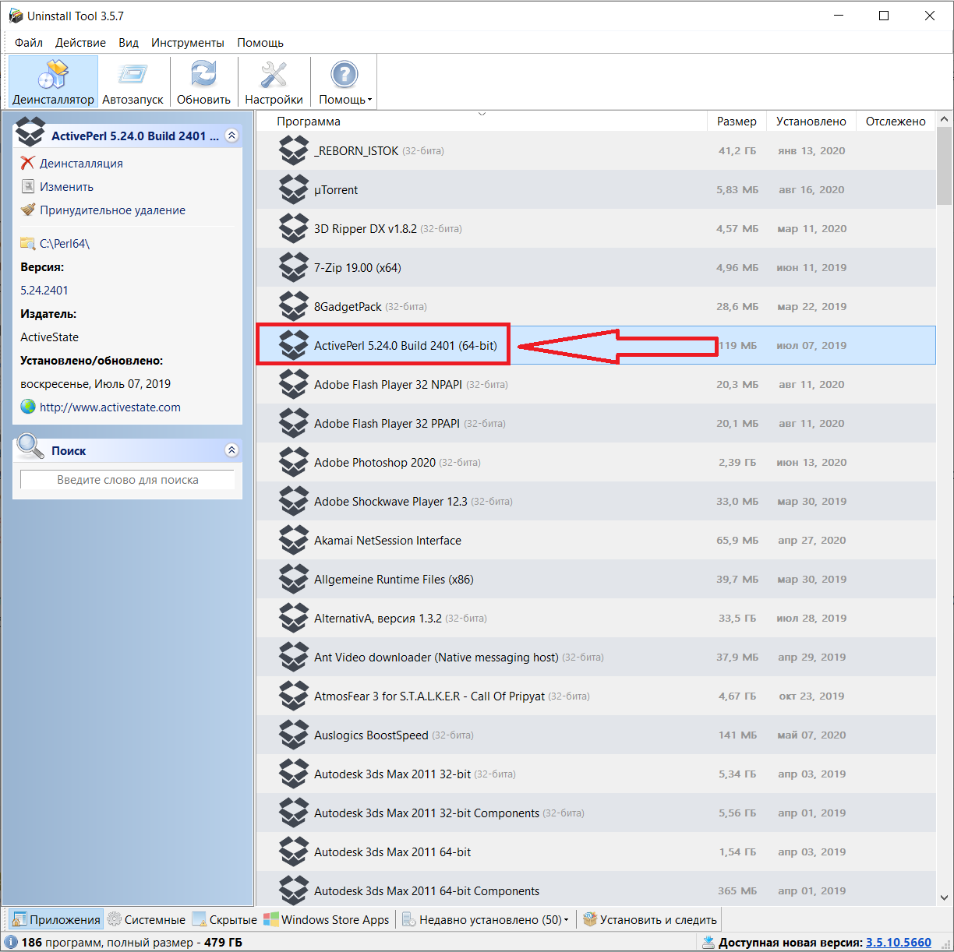This screenshot has width=954, height=952.
Task: Open the Помощь toolbar dropdown
Action: coord(344,82)
